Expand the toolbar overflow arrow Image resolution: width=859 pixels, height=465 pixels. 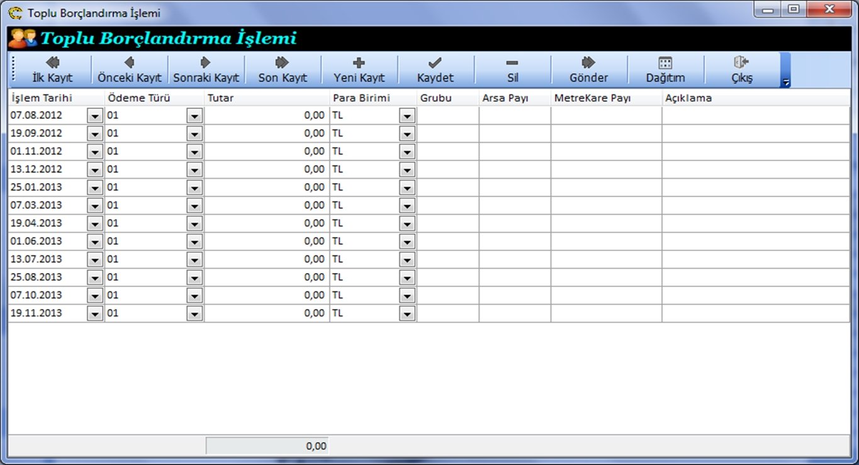(x=785, y=82)
